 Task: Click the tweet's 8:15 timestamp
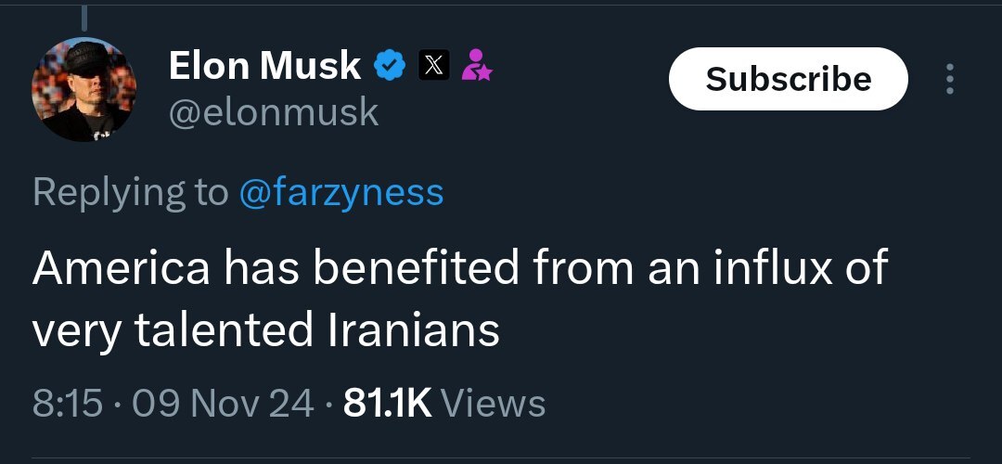click(67, 403)
